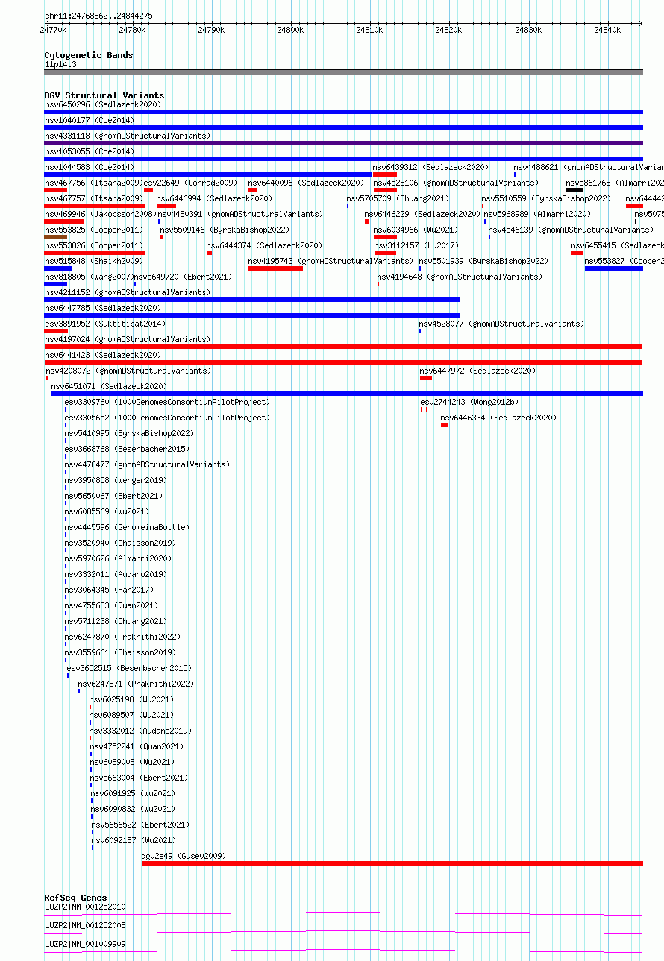The height and width of the screenshot is (961, 664).
Task: Open nsv6446229 (Sedlazeck2020) variant label
Action: point(422,214)
